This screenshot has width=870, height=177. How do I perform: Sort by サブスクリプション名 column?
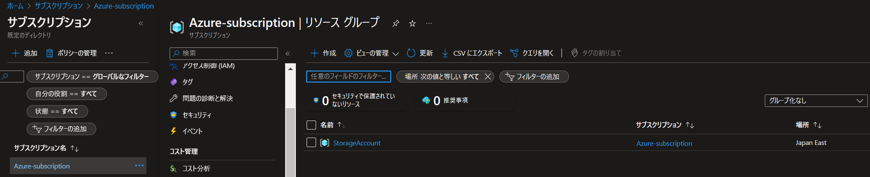(46, 148)
